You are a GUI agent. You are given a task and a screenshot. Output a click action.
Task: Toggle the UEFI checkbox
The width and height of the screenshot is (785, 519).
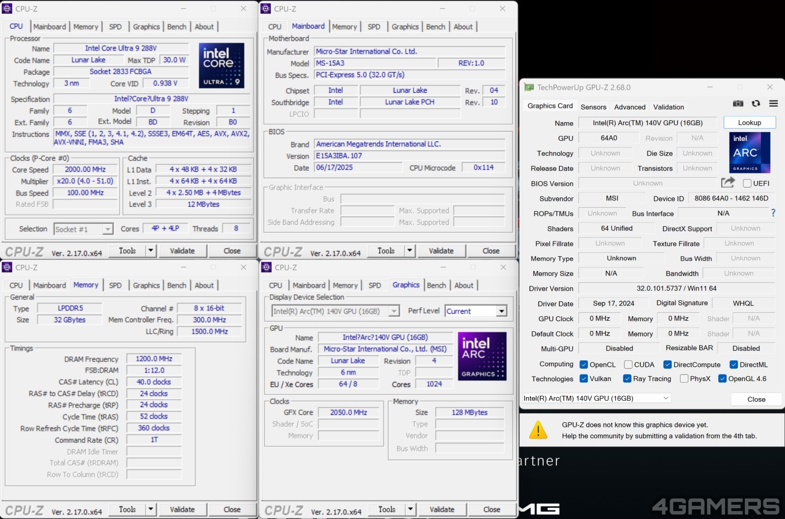pyautogui.click(x=747, y=183)
